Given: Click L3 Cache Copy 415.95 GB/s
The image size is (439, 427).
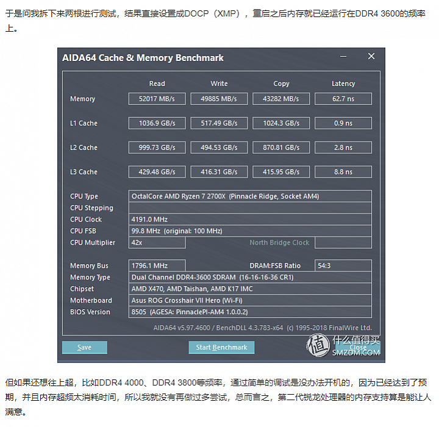Looking at the screenshot, I should [281, 172].
